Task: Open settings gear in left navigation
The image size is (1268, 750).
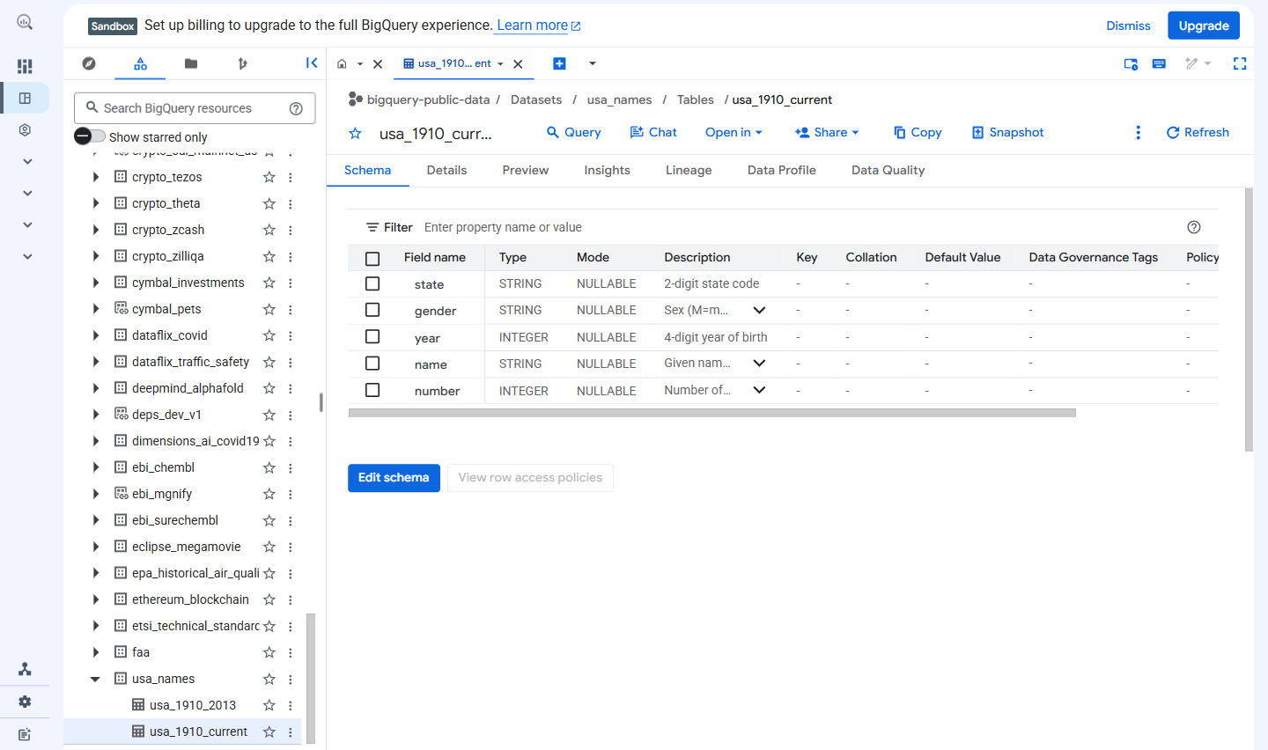Action: point(25,702)
